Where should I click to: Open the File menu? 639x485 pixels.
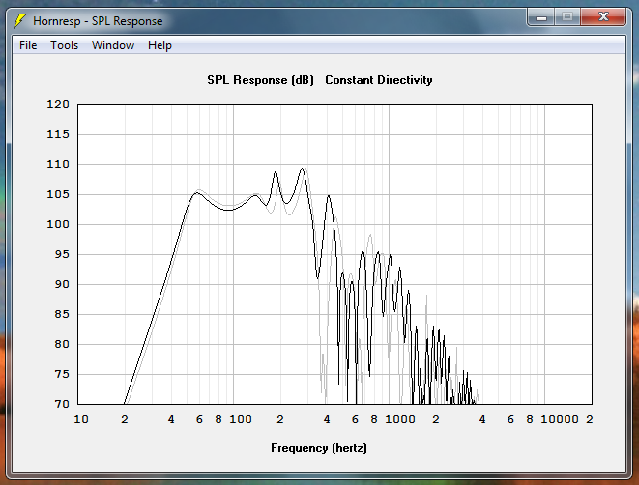point(28,45)
